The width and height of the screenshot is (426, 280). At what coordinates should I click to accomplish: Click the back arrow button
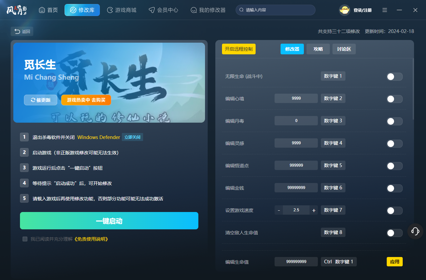click(22, 31)
